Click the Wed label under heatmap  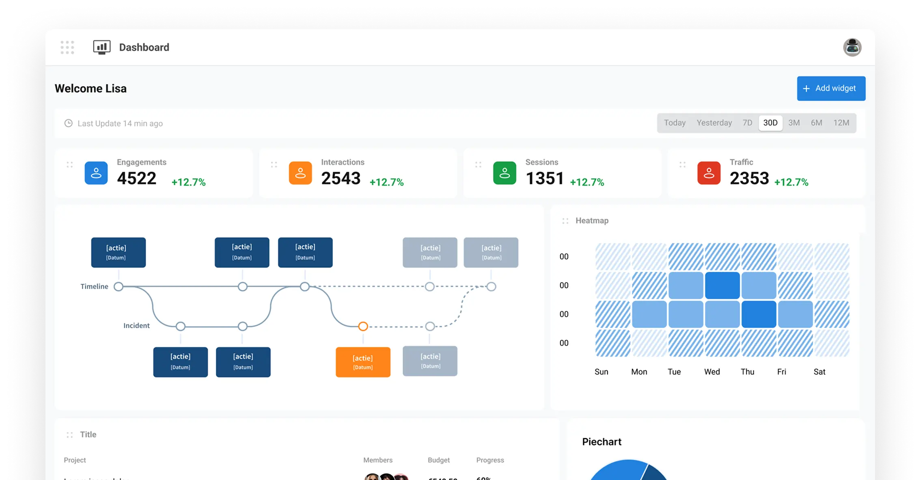pyautogui.click(x=712, y=372)
